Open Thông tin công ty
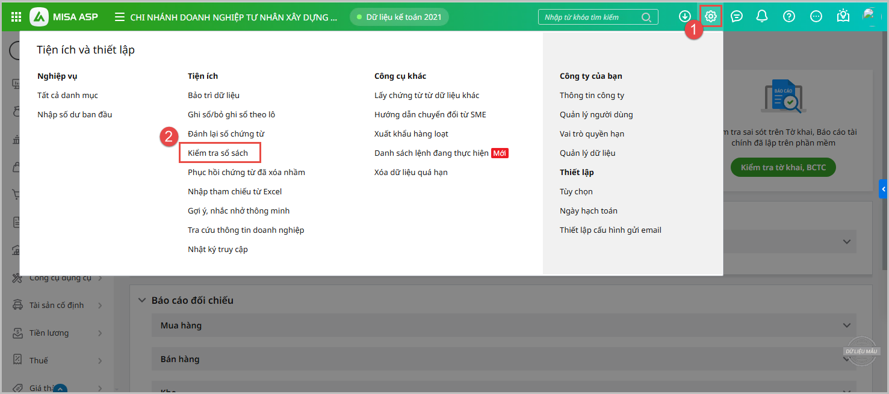 coord(592,95)
